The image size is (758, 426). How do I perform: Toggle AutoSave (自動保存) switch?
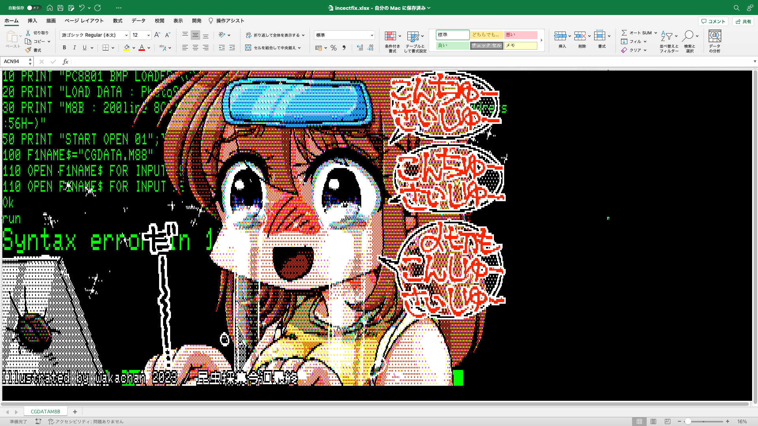click(34, 7)
